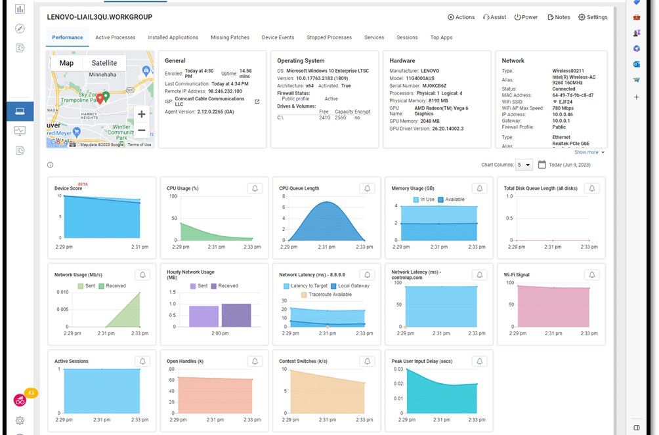Toggle Local Gateway legend item

click(350, 286)
